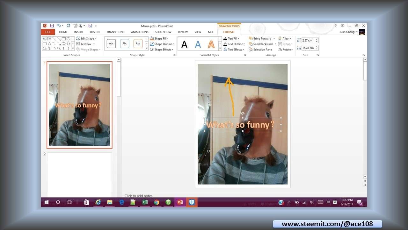Viewport: 408px width, 230px height.
Task: Open Google Chrome from the taskbar
Action: point(157,202)
